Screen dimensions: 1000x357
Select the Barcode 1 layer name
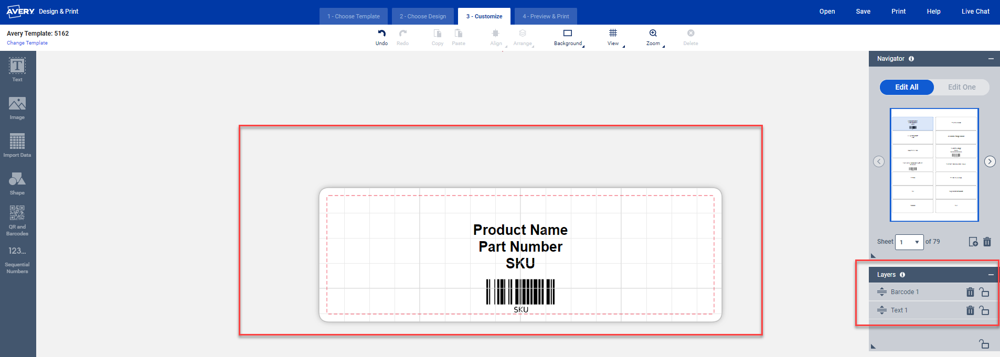[905, 292]
